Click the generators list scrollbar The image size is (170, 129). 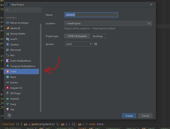(41, 68)
